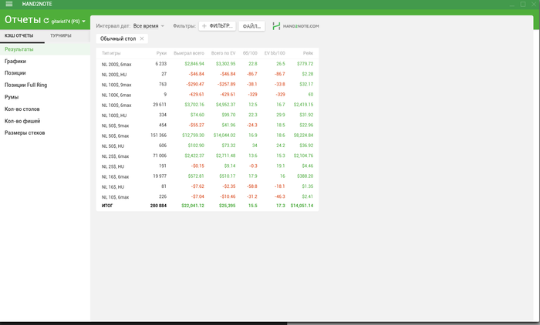Viewport: 540px width, 325px height.
Task: Sort by the Всего по EV column header
Action: coord(223,53)
